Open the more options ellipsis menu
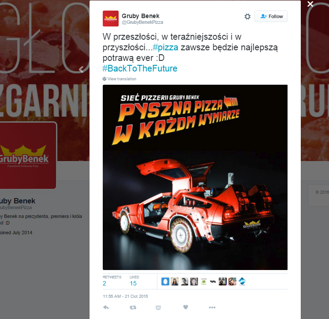 coord(212,308)
